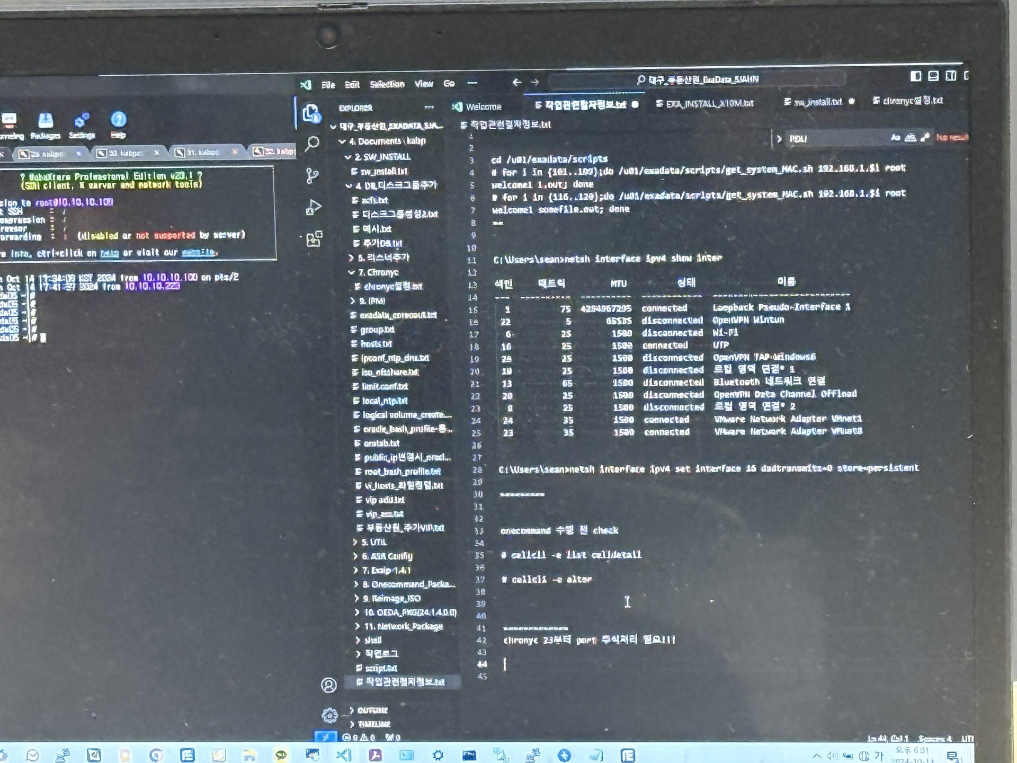Toggle Match Whole Word in find widget
The height and width of the screenshot is (763, 1017).
910,138
